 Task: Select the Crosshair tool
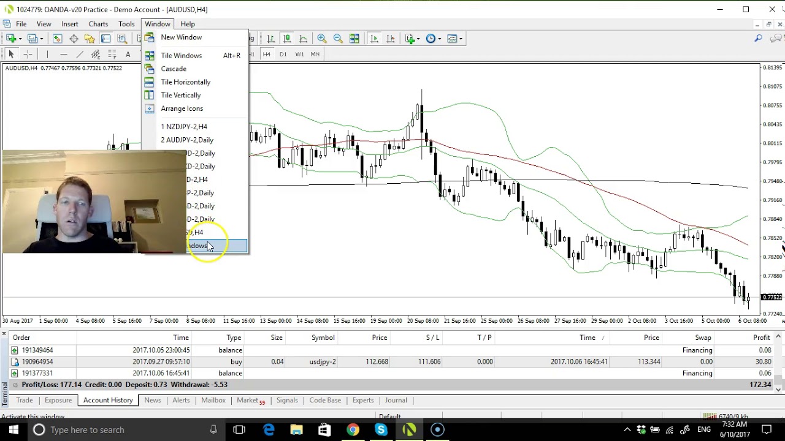[28, 55]
